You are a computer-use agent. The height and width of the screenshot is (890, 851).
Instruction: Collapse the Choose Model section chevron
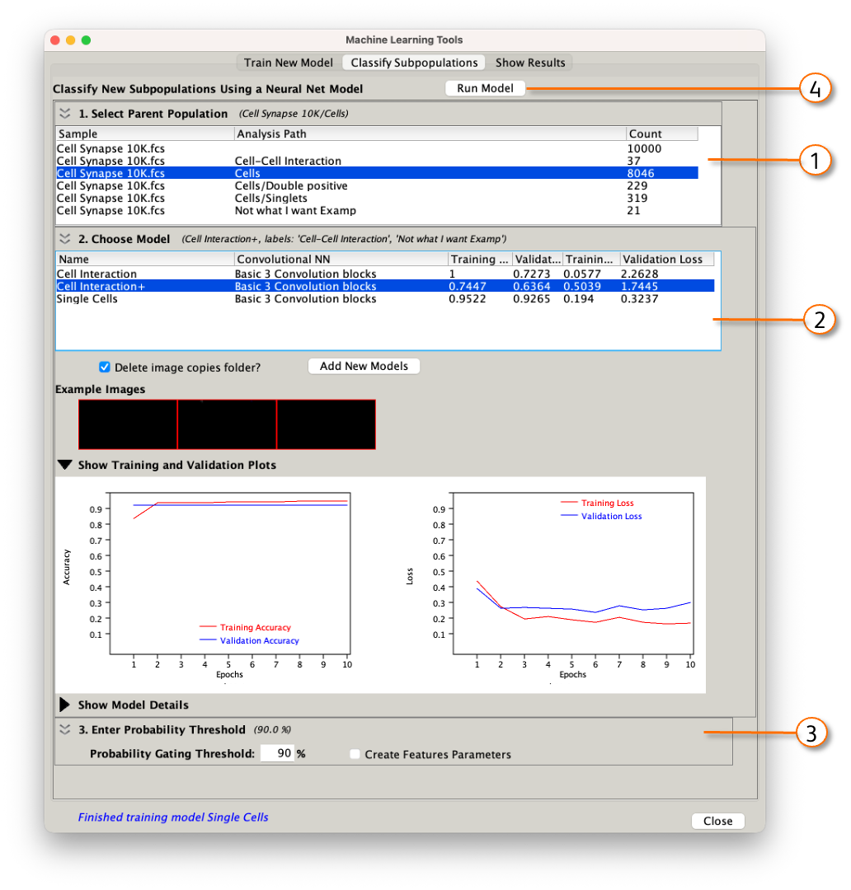point(64,239)
